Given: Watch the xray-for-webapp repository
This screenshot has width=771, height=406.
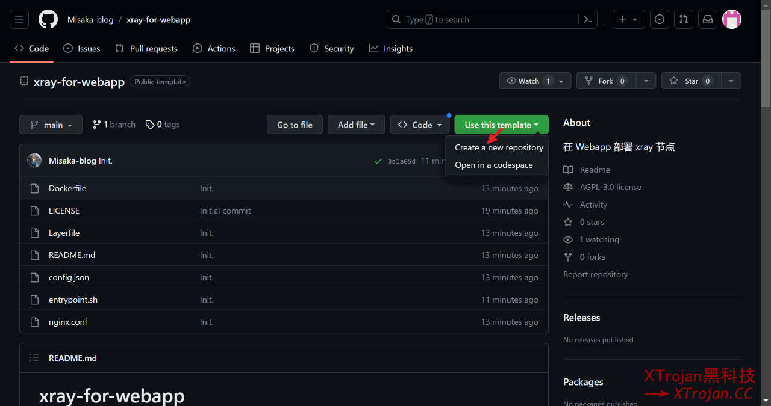Looking at the screenshot, I should (x=535, y=81).
